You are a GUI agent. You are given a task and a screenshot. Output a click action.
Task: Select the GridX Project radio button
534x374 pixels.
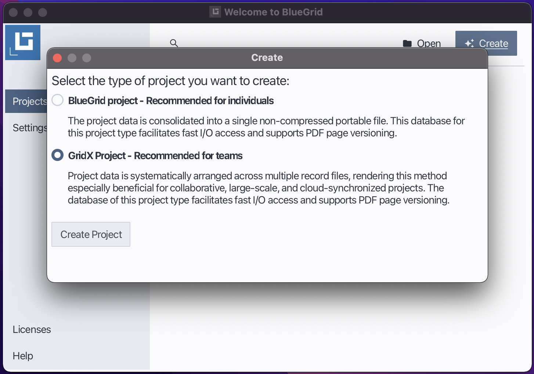[57, 155]
